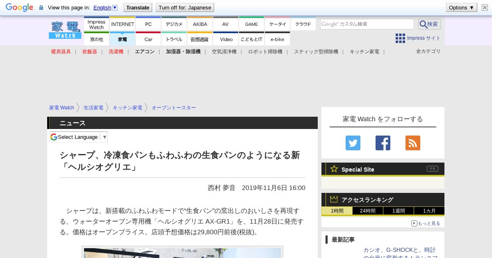Select the 家電 tab in second row

point(122,39)
